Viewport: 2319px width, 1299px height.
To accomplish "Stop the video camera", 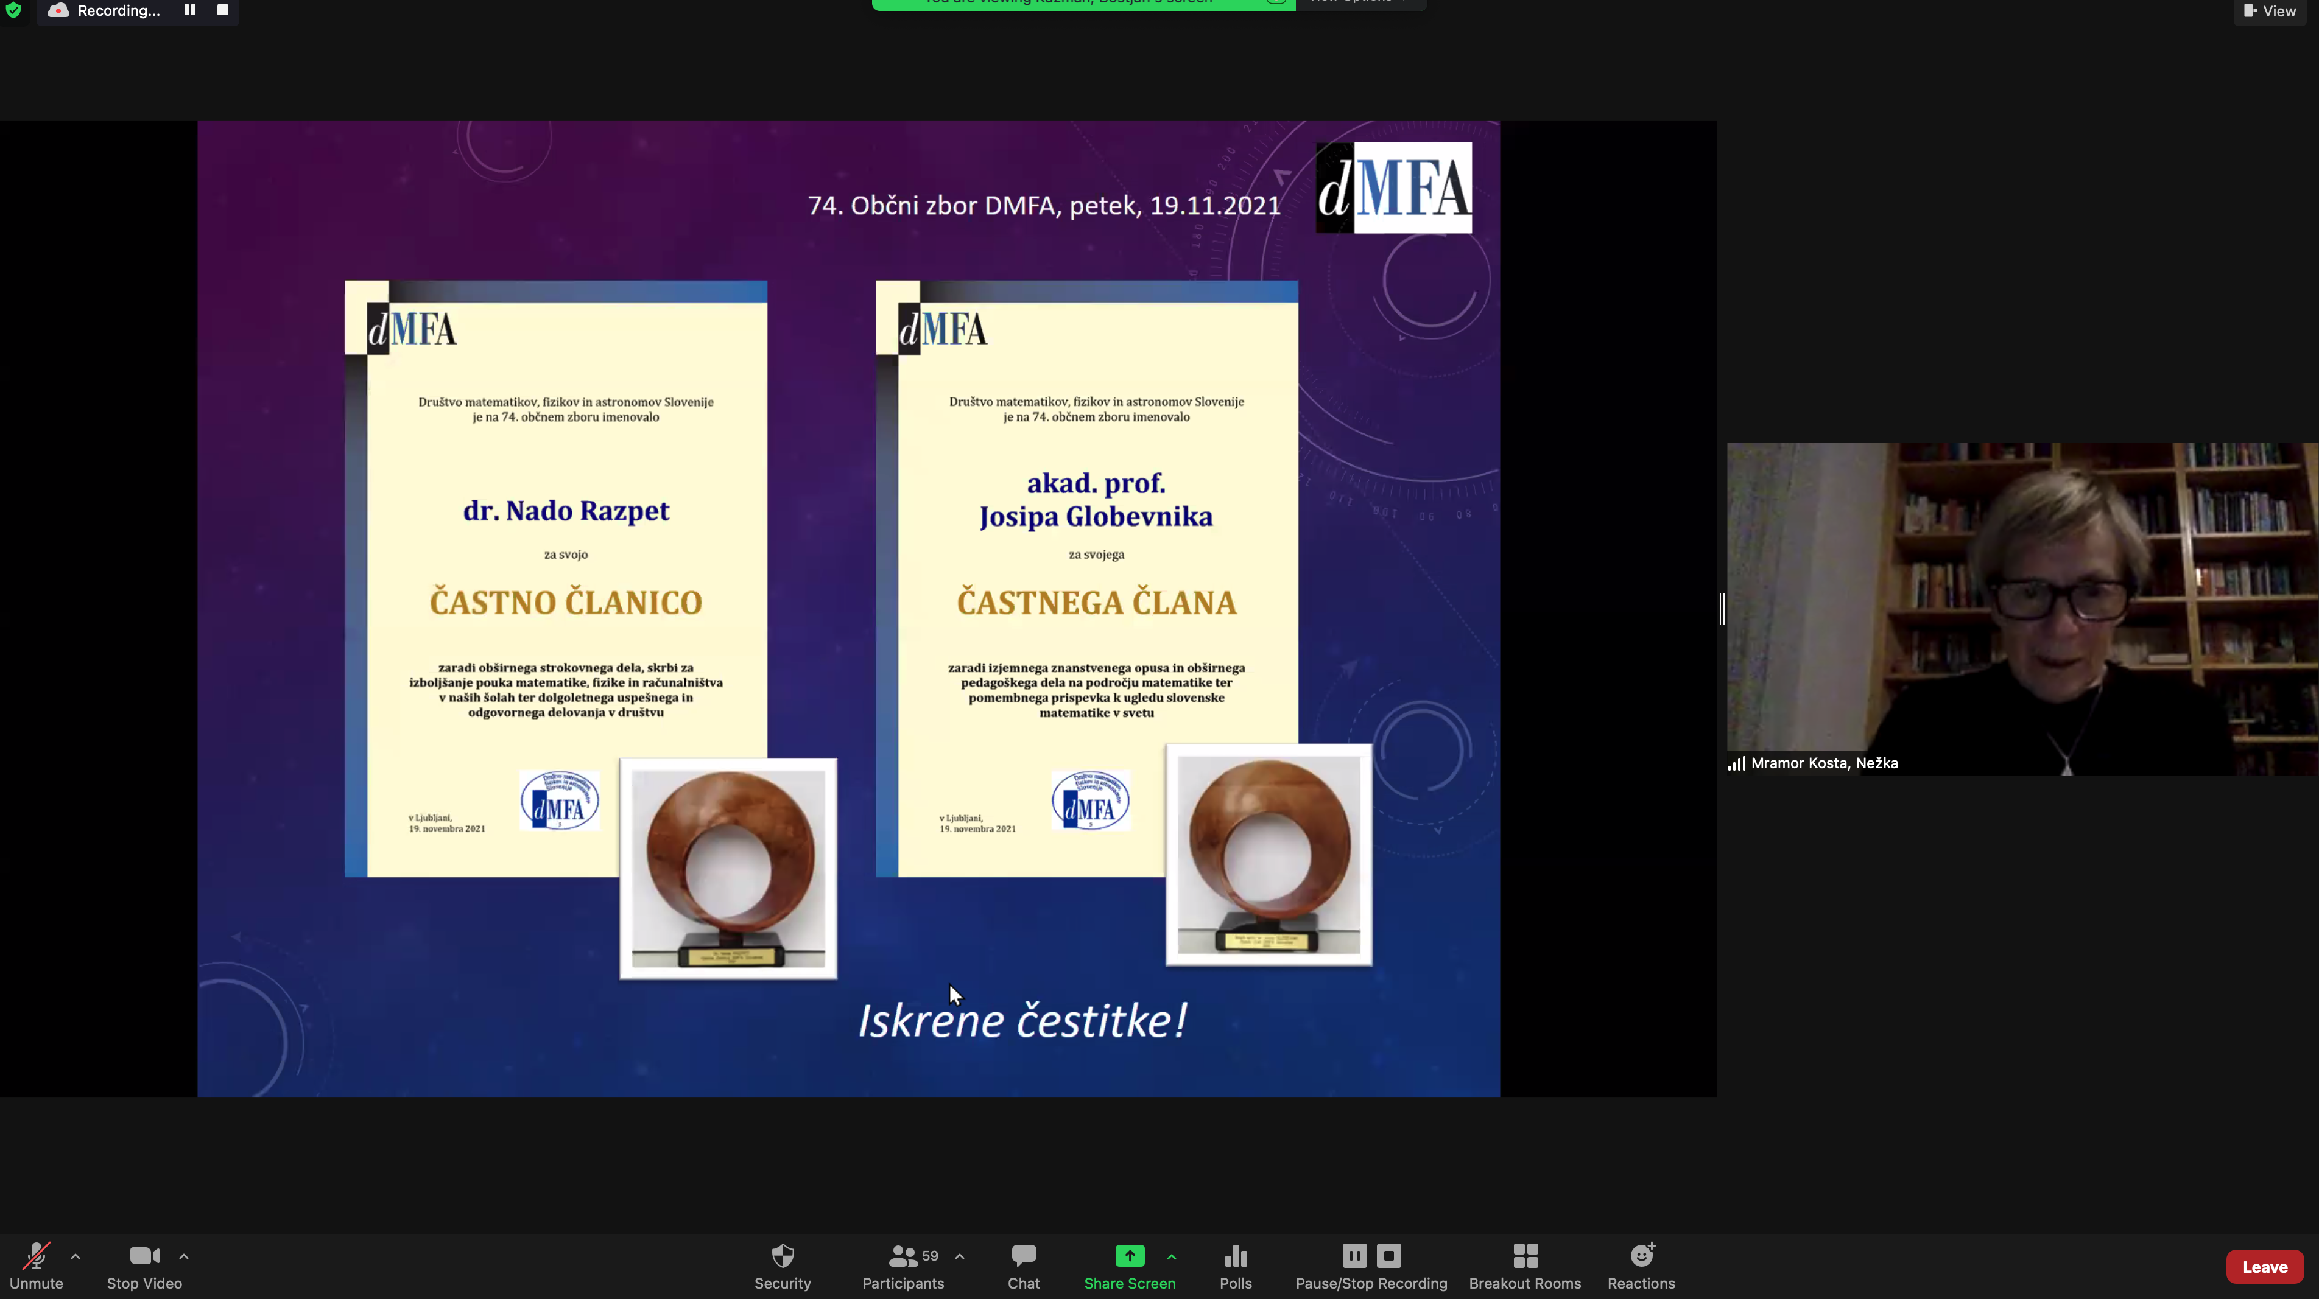I will click(144, 1266).
